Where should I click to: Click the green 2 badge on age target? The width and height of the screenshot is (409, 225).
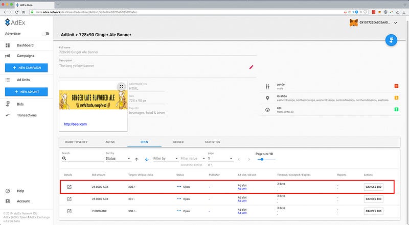coord(396,109)
